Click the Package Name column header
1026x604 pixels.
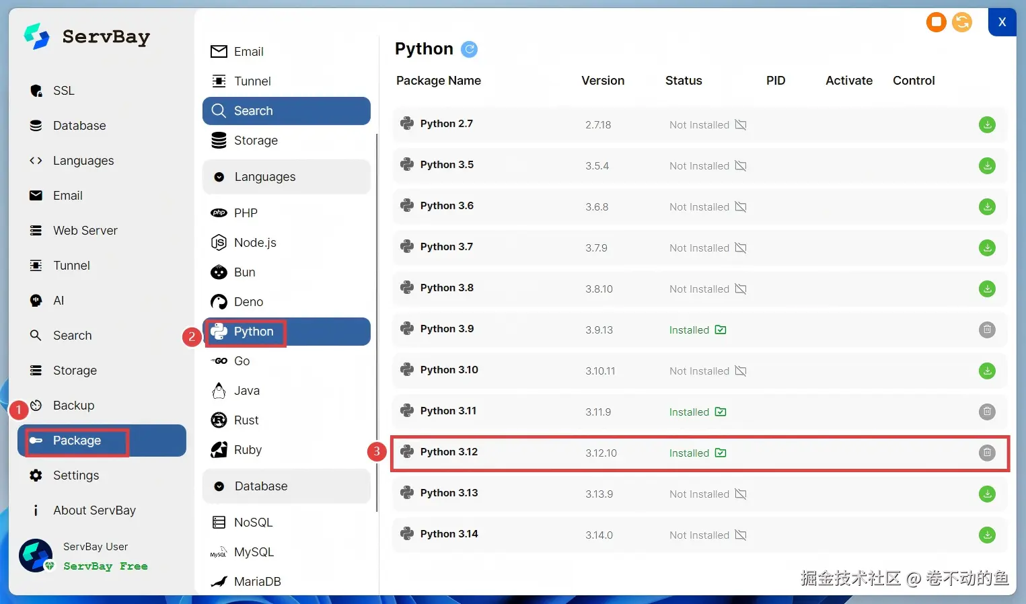pyautogui.click(x=439, y=81)
